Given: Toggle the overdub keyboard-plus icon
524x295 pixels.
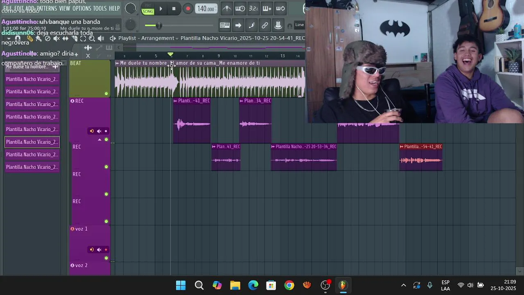Looking at the screenshot, I should click(x=267, y=9).
